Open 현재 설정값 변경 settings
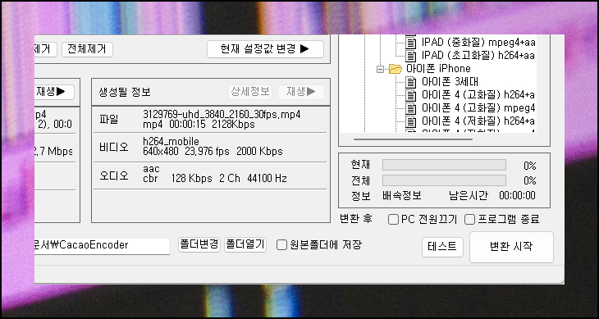 point(265,49)
